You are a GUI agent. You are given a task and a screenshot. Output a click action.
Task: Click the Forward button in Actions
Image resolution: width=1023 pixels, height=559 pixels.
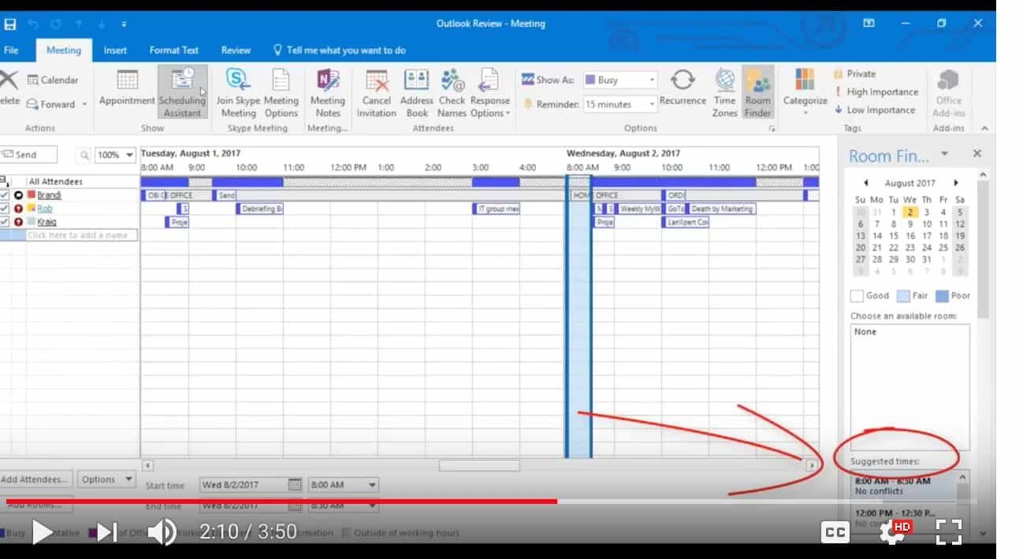point(57,104)
